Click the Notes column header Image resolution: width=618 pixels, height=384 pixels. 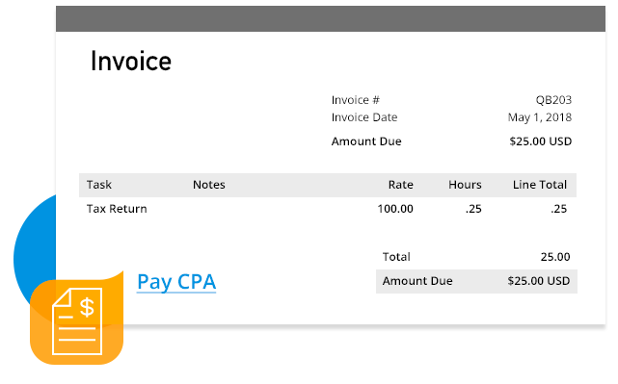coord(209,185)
